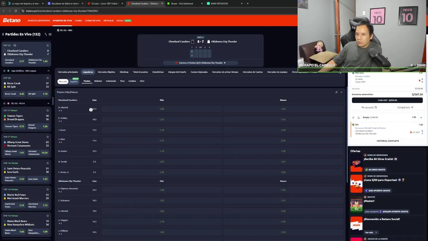Screen dimensions: 428x241
Task: Switch to the SS Lazio - Como 1907 browser tab
Action: coord(105,4)
